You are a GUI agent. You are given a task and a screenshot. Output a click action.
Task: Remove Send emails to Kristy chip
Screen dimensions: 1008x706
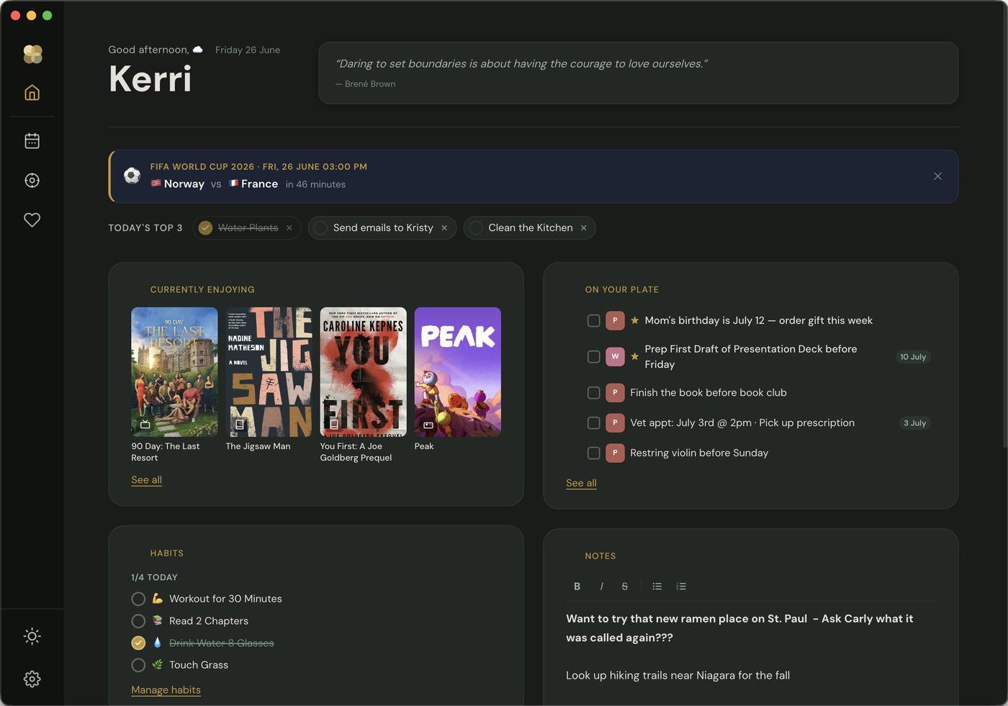coord(444,228)
